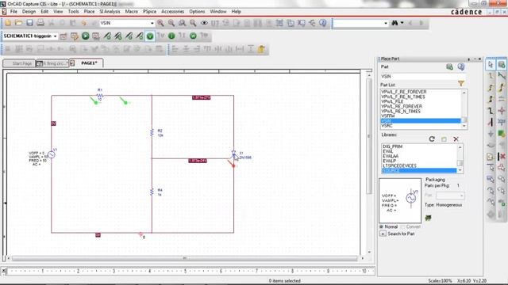Image resolution: width=508 pixels, height=285 pixels.
Task: Click the Remove Library red X icon
Action: [x=456, y=139]
